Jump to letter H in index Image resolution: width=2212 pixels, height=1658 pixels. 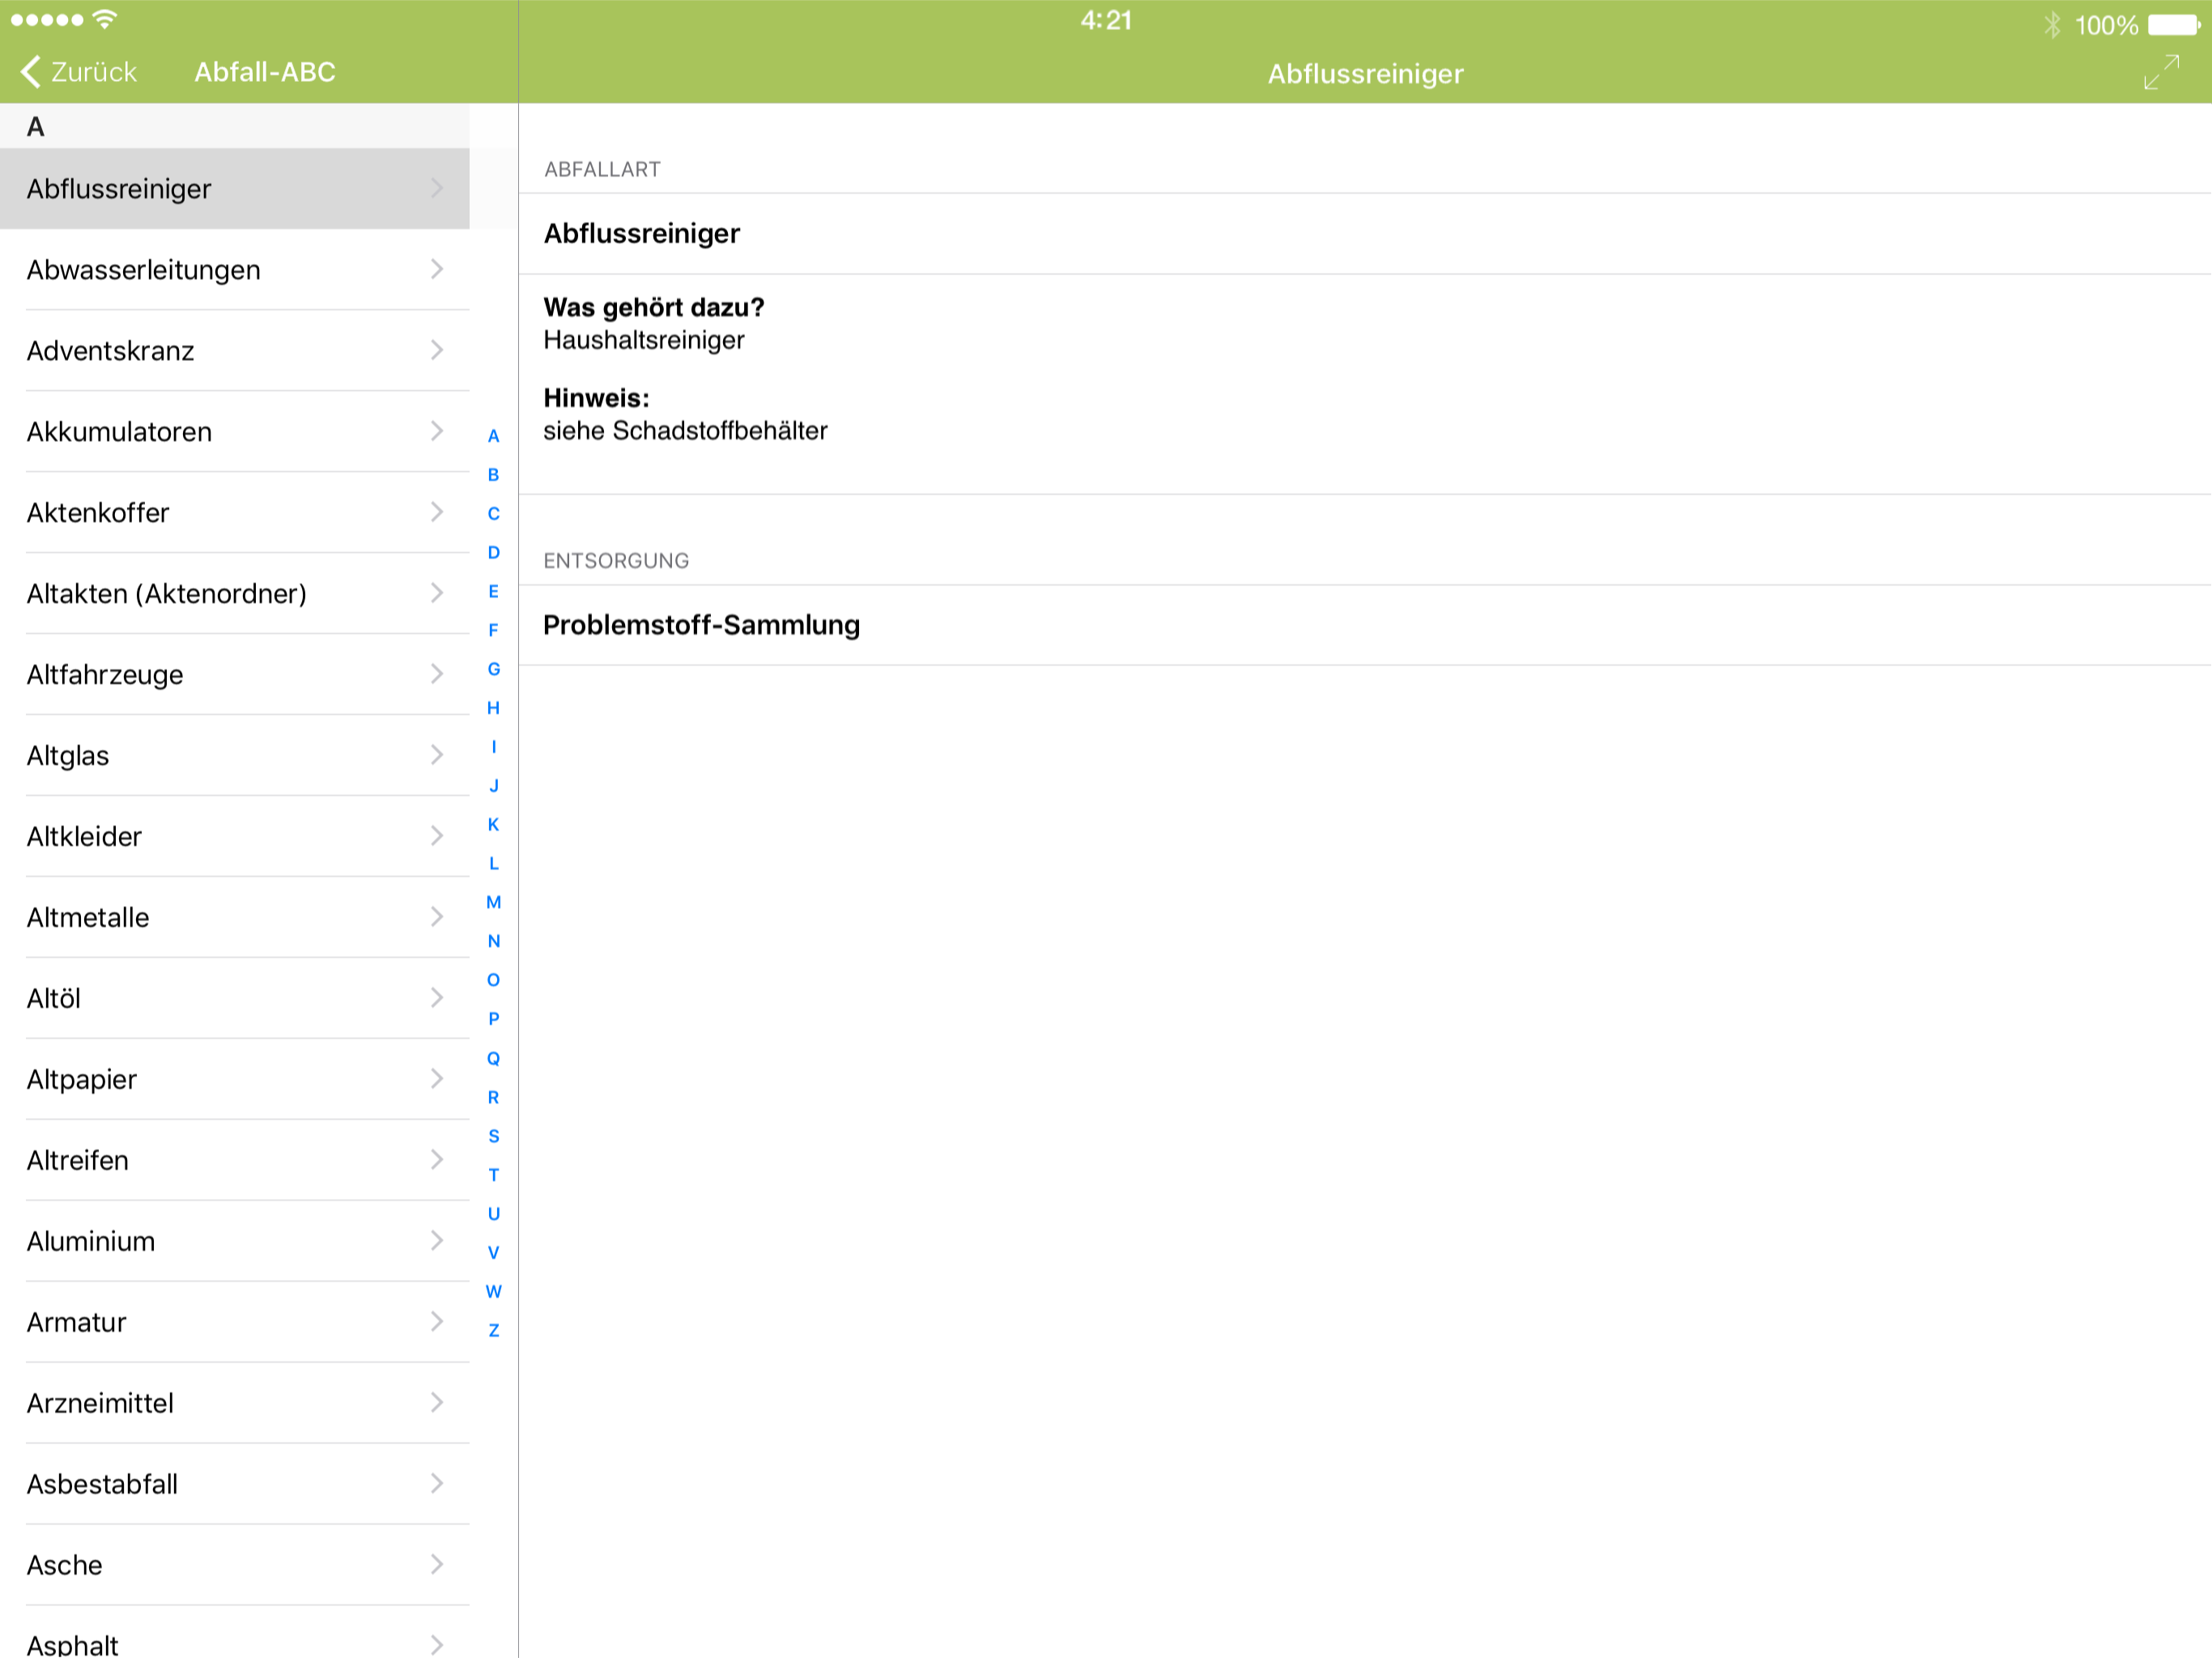pyautogui.click(x=494, y=709)
